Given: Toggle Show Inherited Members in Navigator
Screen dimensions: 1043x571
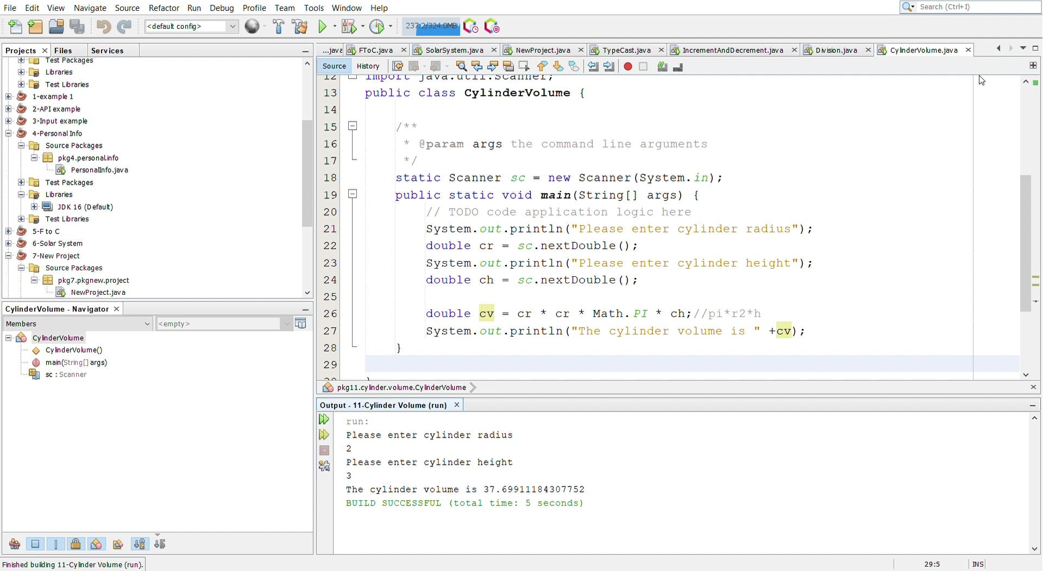Looking at the screenshot, I should tap(15, 544).
